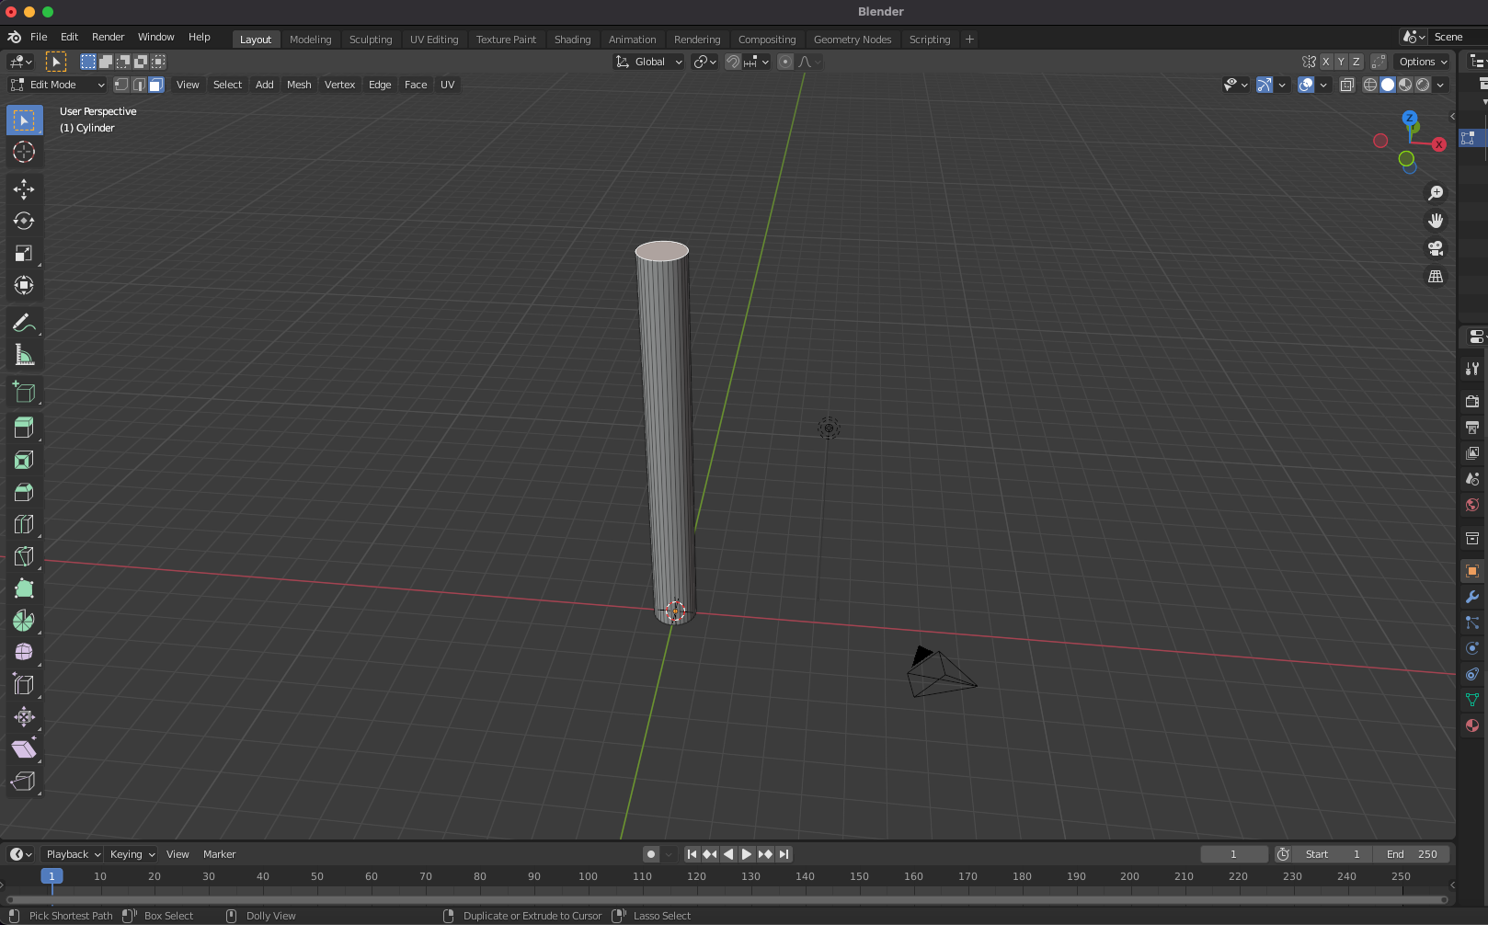Open Modifier properties wrench tab
The width and height of the screenshot is (1488, 925).
tap(1471, 597)
